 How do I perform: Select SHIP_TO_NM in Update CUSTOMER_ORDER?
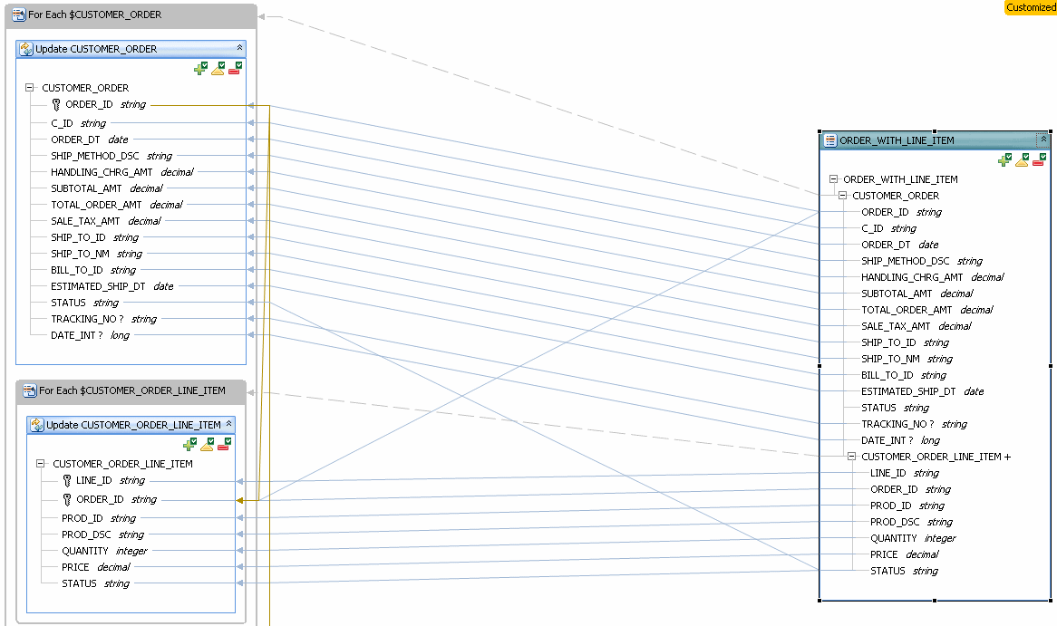(96, 254)
